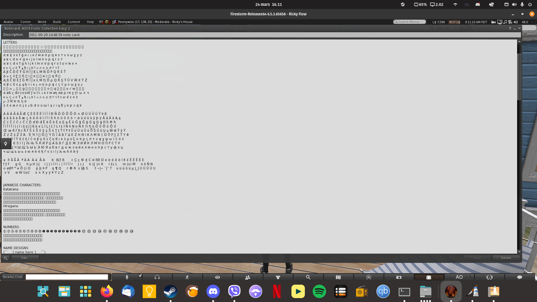Open the Avatar menu
This screenshot has height=302, width=537.
coord(8,22)
